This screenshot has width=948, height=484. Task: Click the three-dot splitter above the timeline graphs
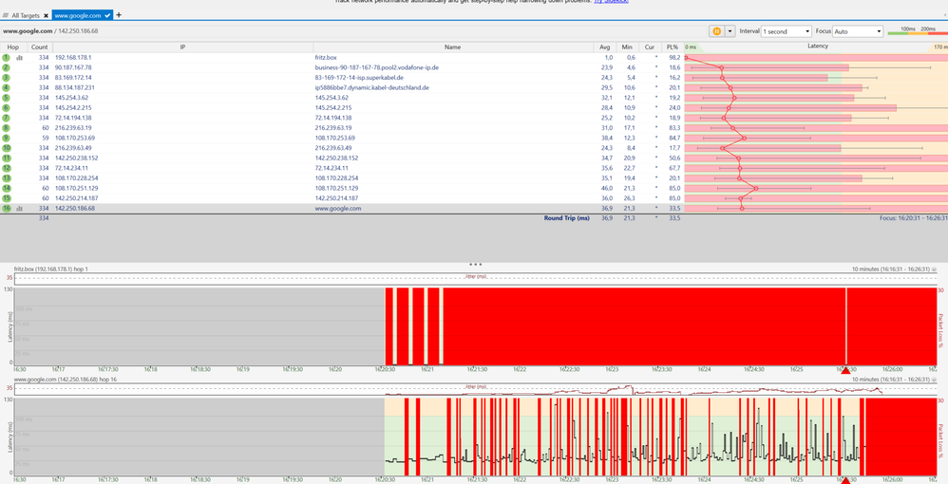[x=475, y=265]
